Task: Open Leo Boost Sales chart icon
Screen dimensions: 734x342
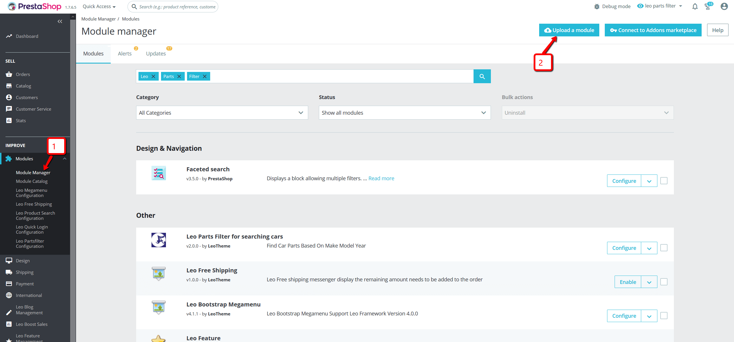Action: click(x=9, y=324)
